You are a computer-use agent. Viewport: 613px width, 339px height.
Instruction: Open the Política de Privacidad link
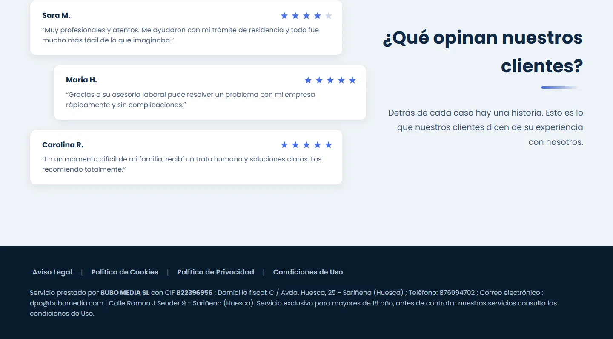pyautogui.click(x=215, y=272)
